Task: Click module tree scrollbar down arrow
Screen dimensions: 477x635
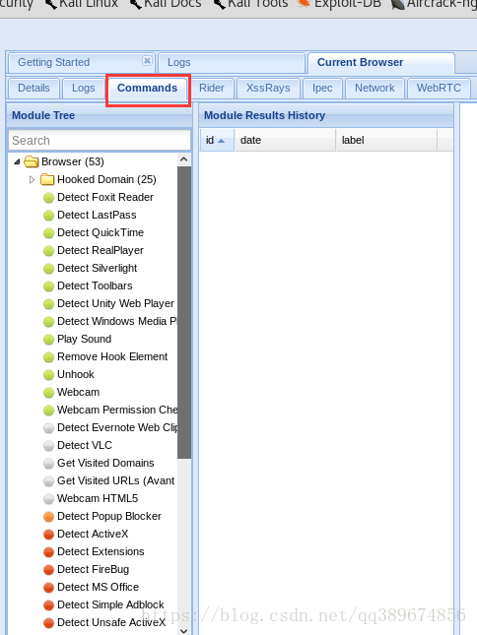Action: click(x=183, y=630)
